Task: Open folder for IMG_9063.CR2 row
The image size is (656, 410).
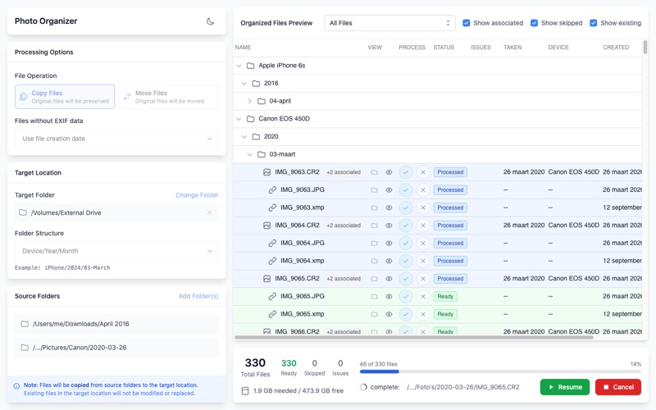Action: click(375, 172)
